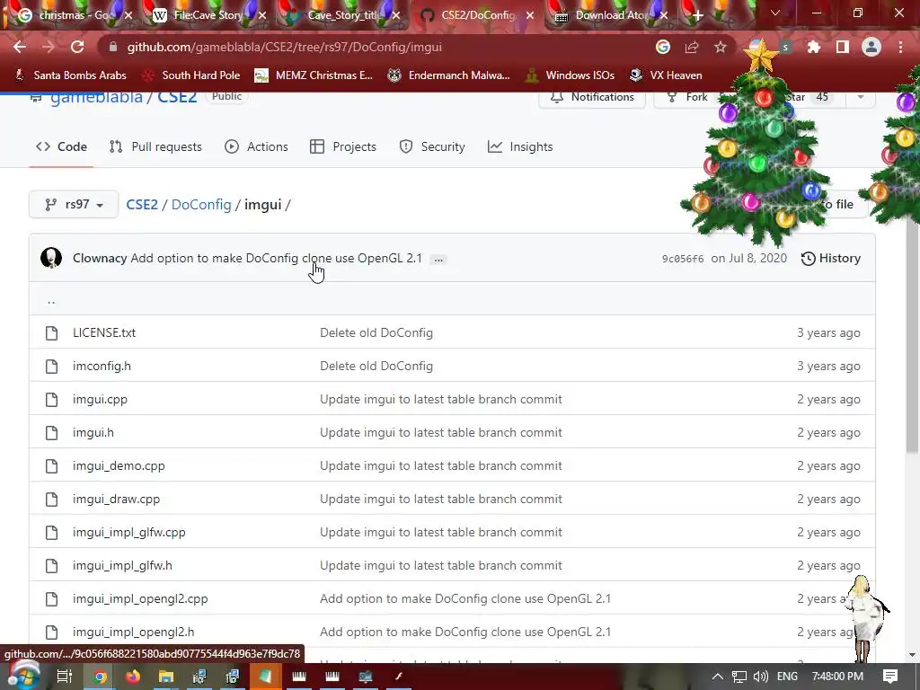Viewport: 920px width, 690px height.
Task: Go back to the previous page
Action: (20, 47)
